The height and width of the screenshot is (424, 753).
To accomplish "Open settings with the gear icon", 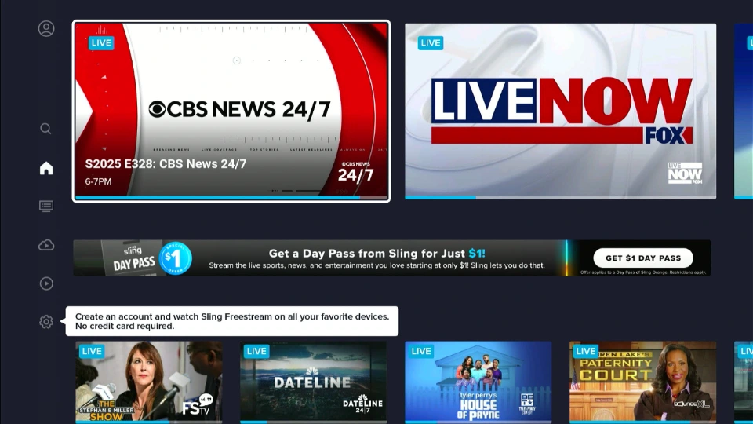I will pyautogui.click(x=46, y=322).
